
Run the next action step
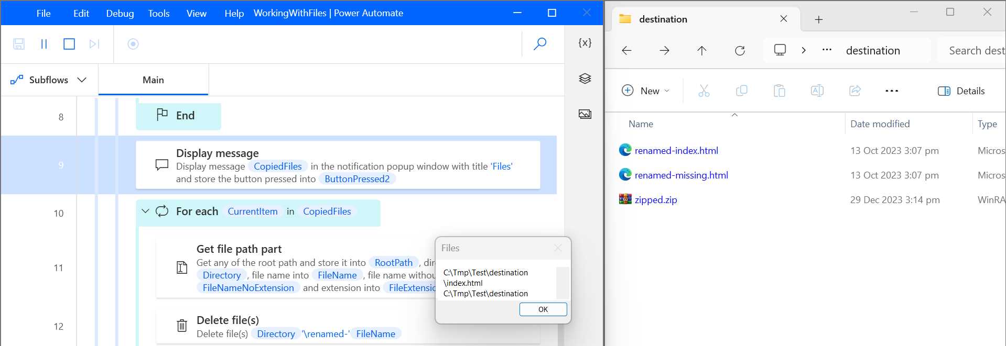click(x=94, y=44)
